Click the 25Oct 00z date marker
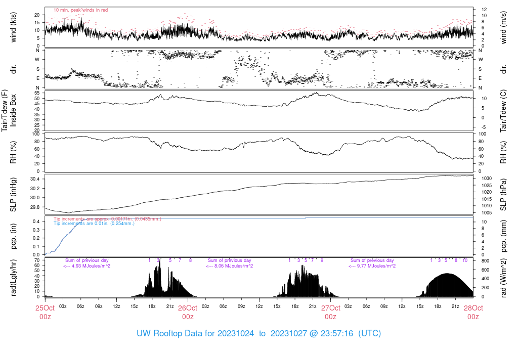The image size is (518, 354). (45, 312)
